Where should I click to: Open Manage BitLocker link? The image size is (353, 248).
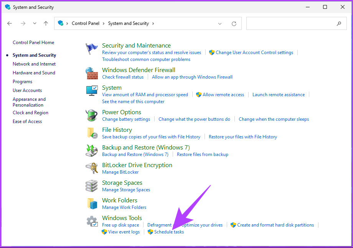click(120, 172)
